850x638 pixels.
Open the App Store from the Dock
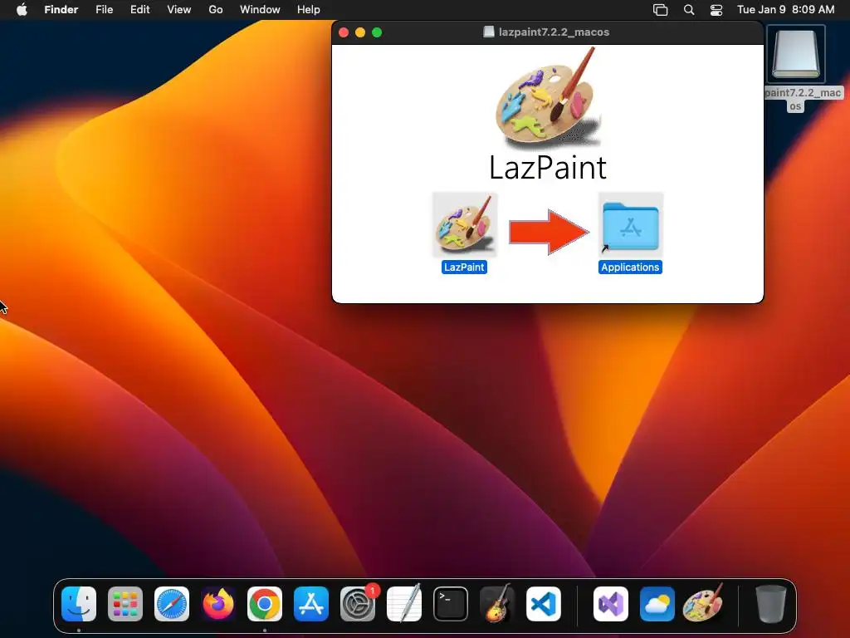click(x=311, y=604)
